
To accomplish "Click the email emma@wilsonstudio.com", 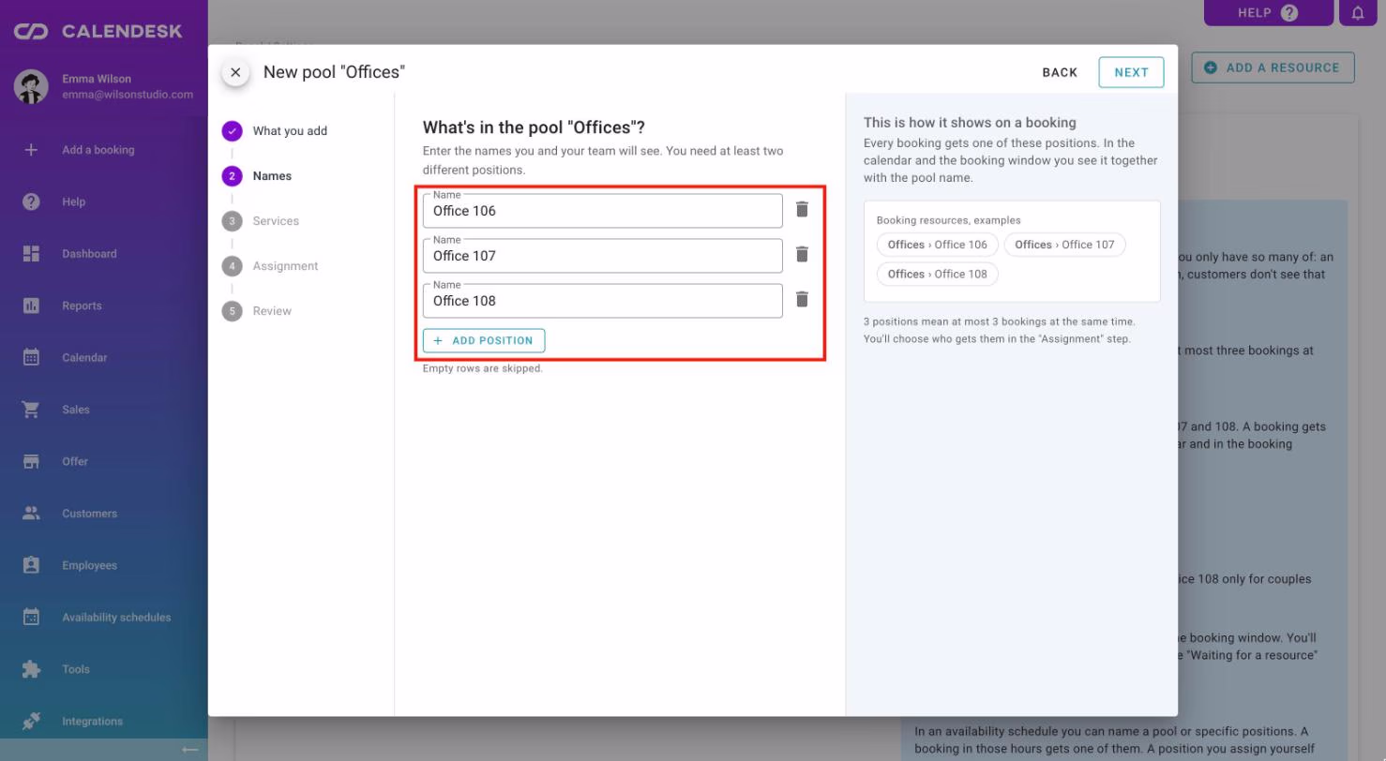I will pyautogui.click(x=128, y=95).
